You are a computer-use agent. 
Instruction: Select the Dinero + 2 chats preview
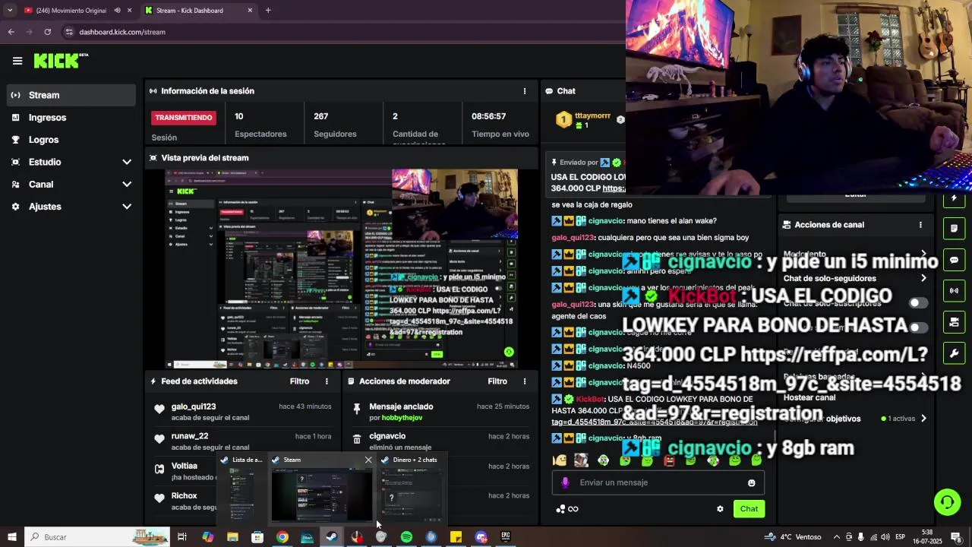(x=411, y=488)
